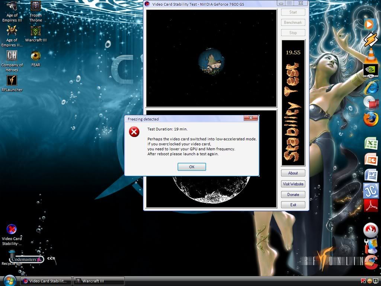The width and height of the screenshot is (381, 286).
Task: Close the Video Card Stability Test window
Action: (301, 3)
